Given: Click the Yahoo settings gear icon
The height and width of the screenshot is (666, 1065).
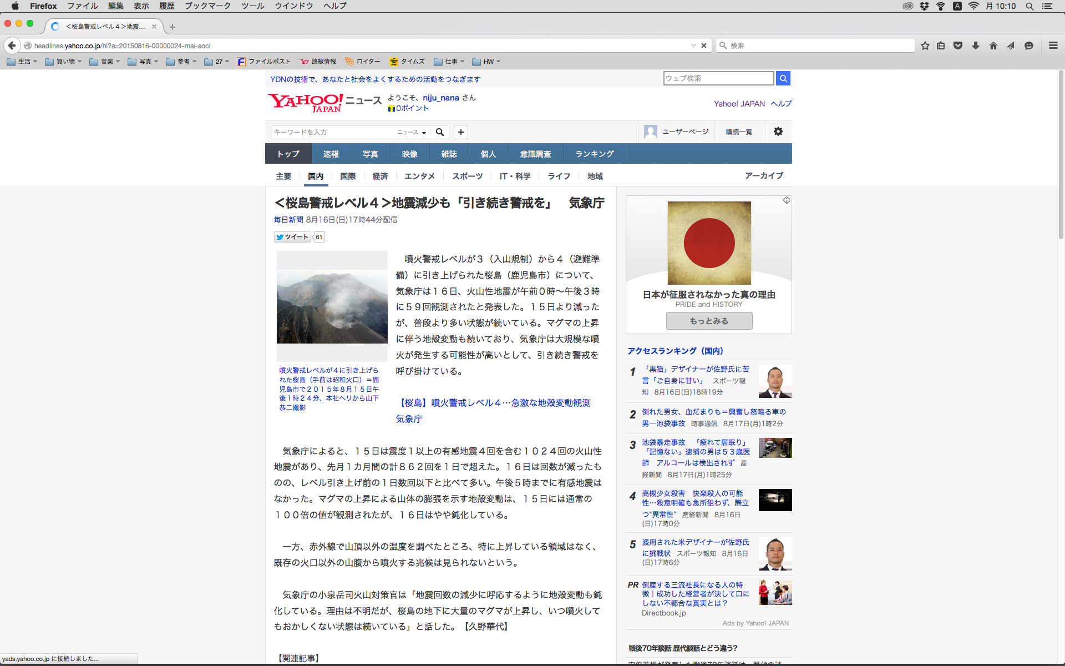Looking at the screenshot, I should click(x=778, y=132).
